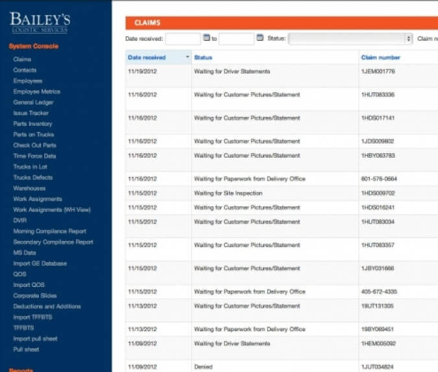Open the end date calendar picker icon

point(260,38)
